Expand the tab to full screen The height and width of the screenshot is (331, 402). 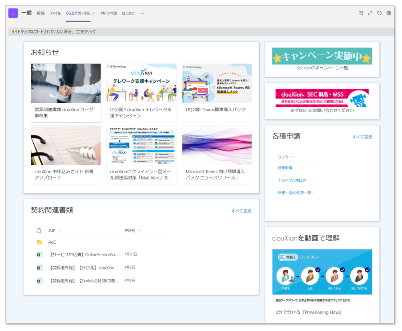click(370, 13)
